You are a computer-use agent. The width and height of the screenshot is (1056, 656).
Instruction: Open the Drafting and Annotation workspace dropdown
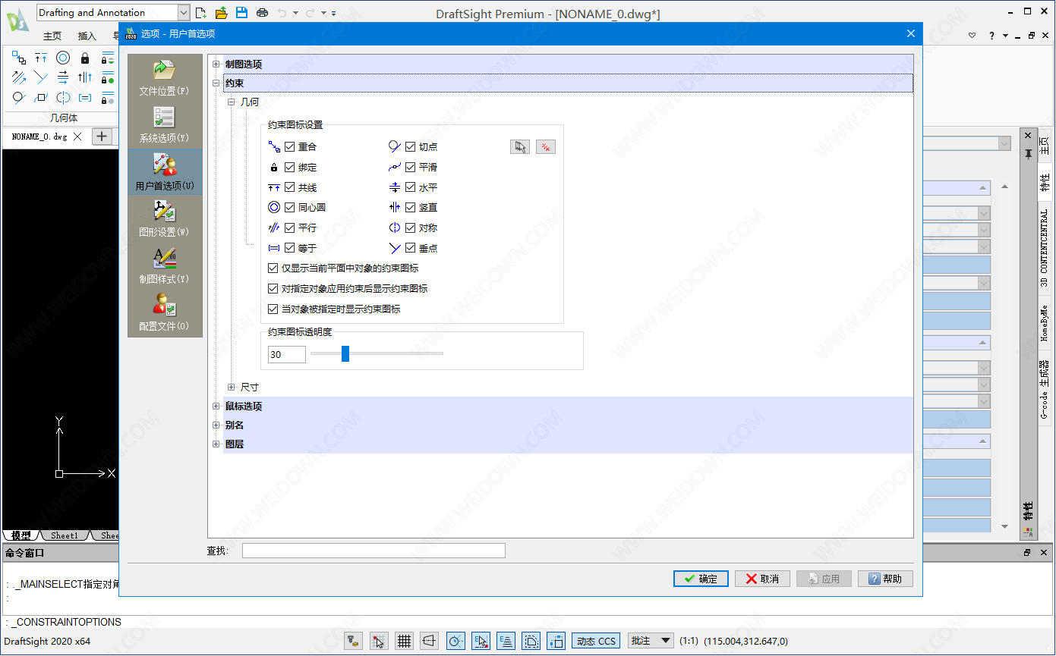click(184, 12)
